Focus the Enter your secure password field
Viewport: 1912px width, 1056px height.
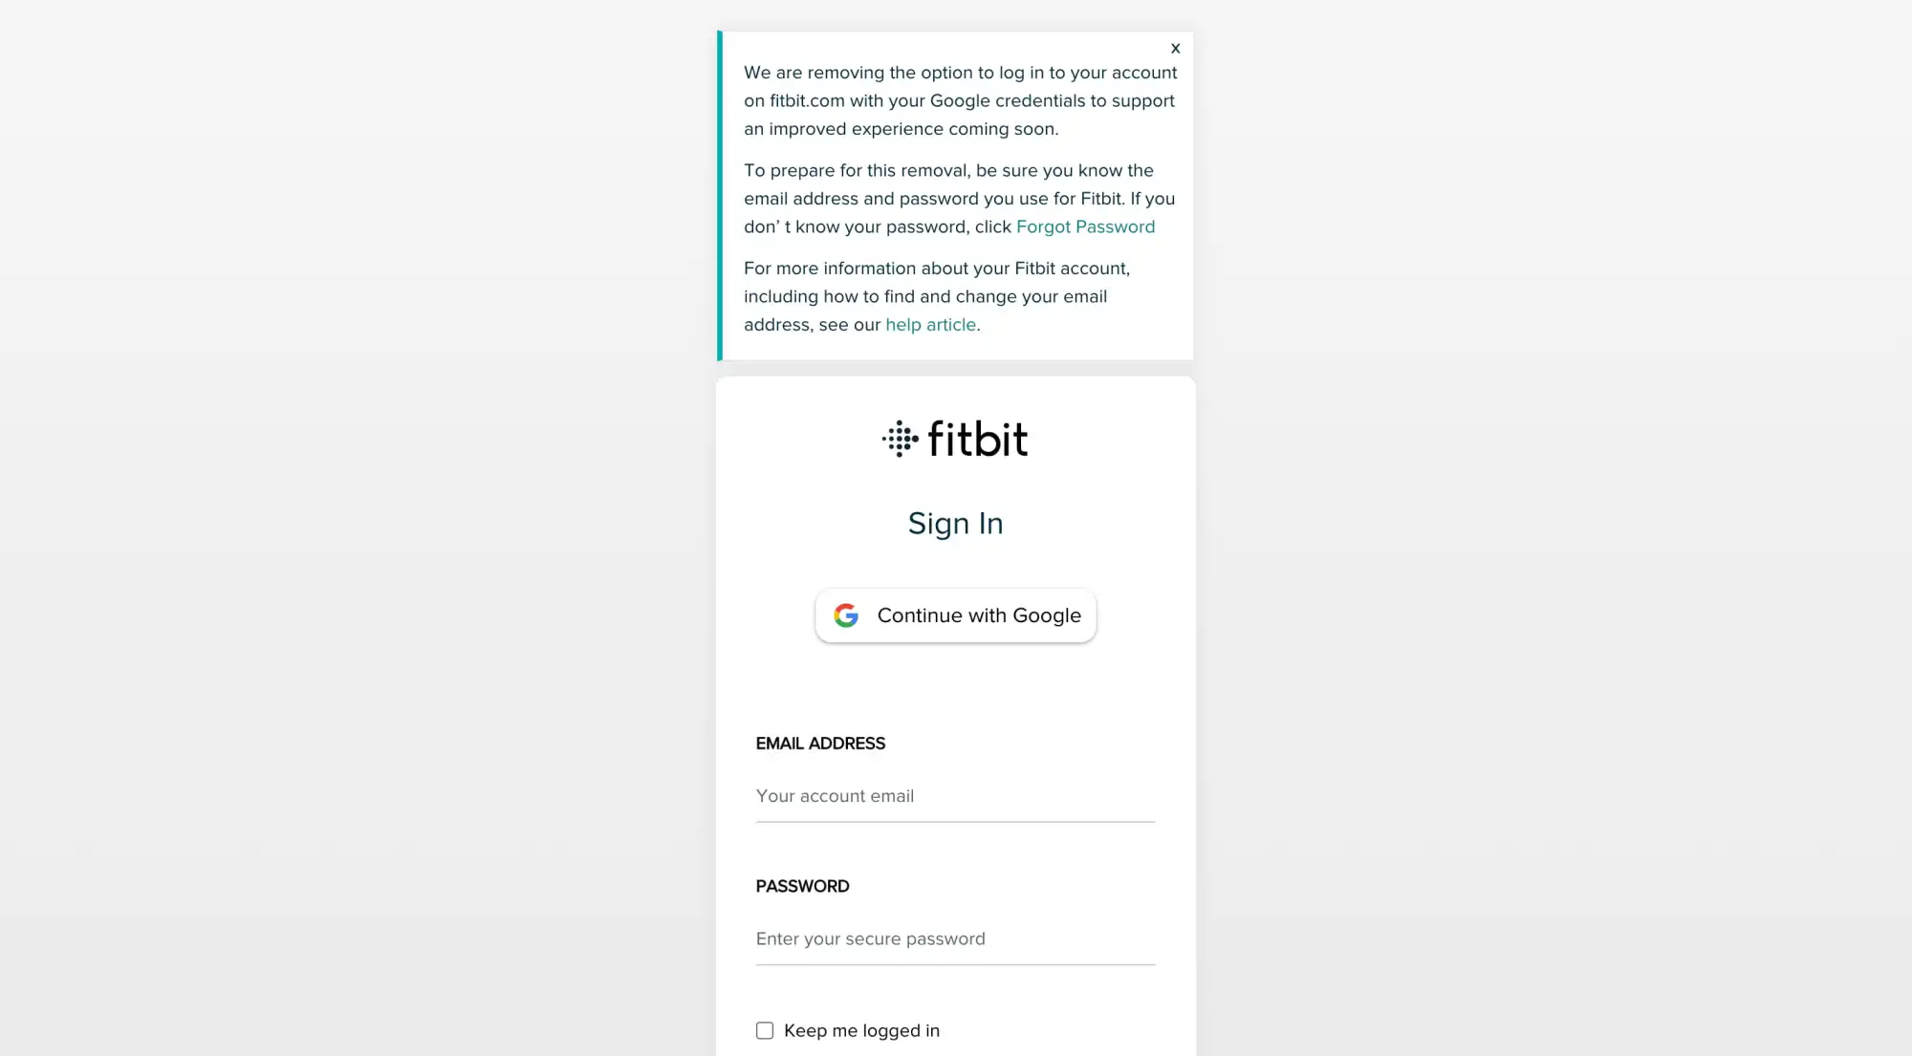pyautogui.click(x=955, y=939)
